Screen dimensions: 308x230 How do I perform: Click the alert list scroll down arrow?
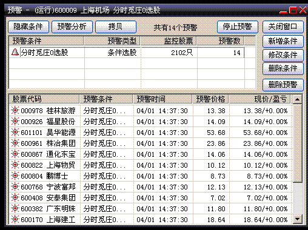pos(297,219)
